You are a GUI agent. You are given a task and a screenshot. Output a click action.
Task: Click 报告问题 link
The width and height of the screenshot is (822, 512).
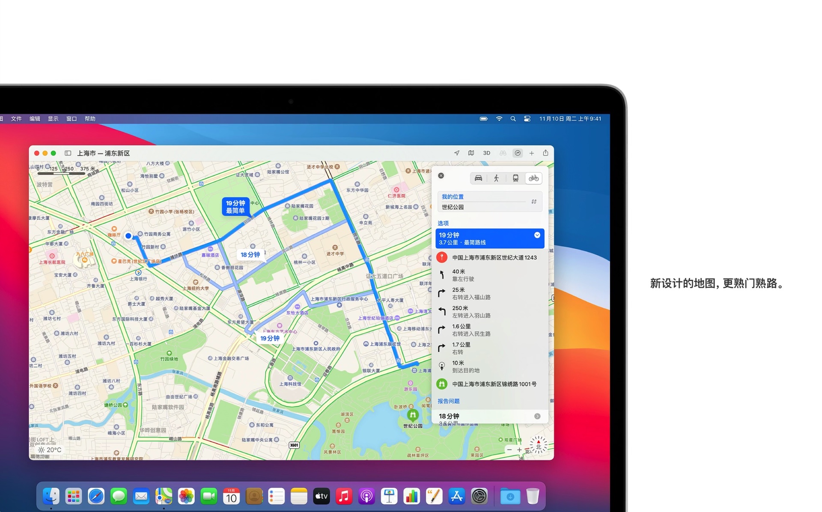448,401
